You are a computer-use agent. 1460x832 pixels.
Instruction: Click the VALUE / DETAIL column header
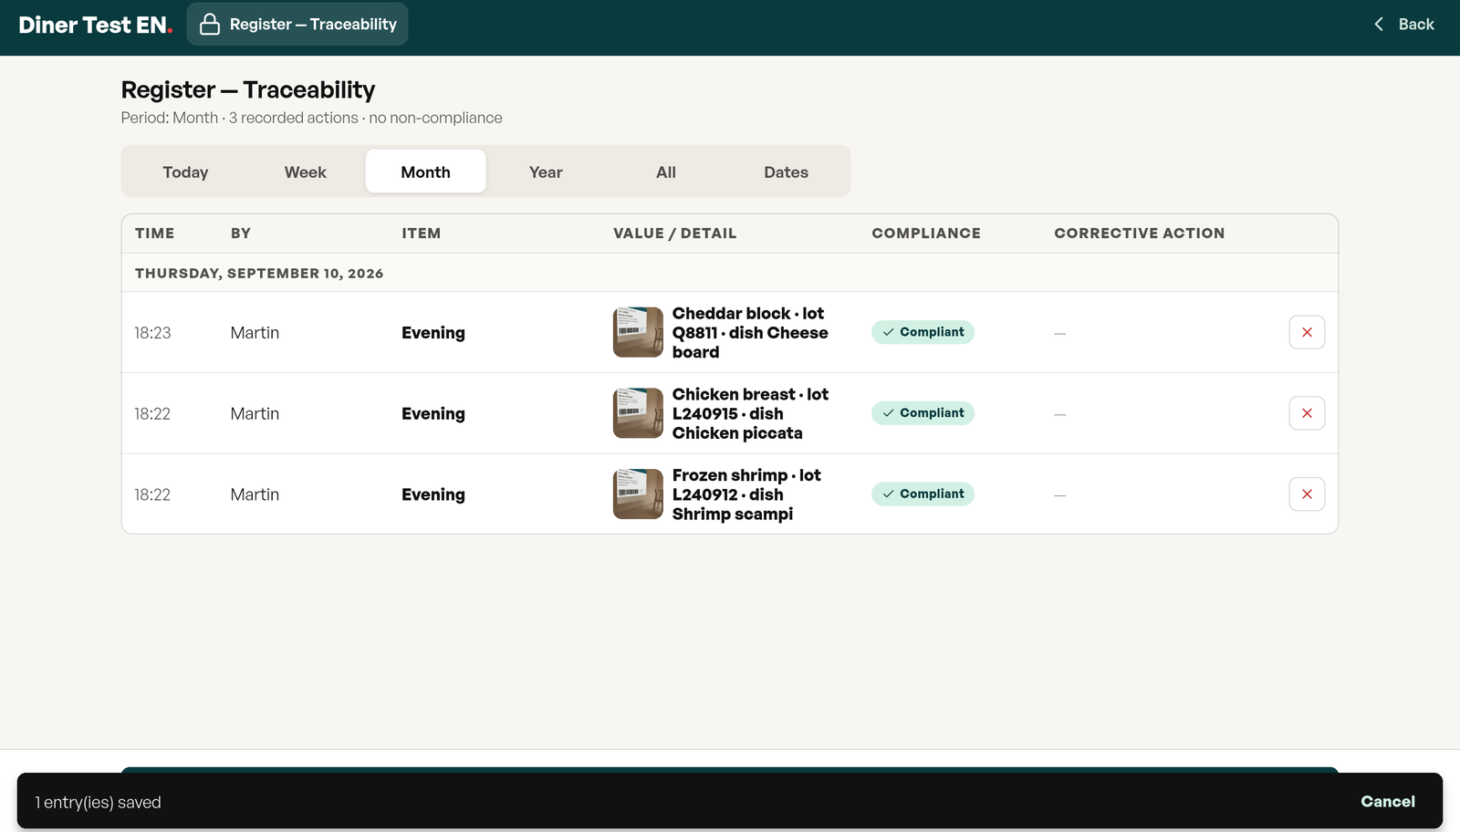coord(674,234)
